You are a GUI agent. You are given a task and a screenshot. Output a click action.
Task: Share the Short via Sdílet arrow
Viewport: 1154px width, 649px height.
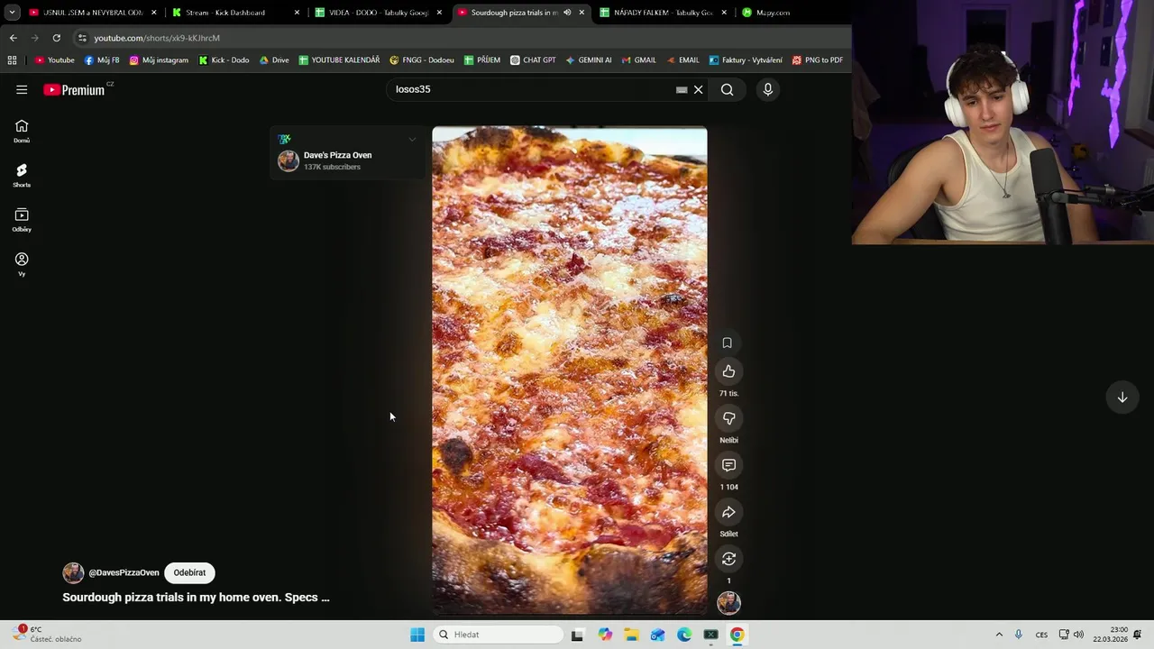[728, 512]
